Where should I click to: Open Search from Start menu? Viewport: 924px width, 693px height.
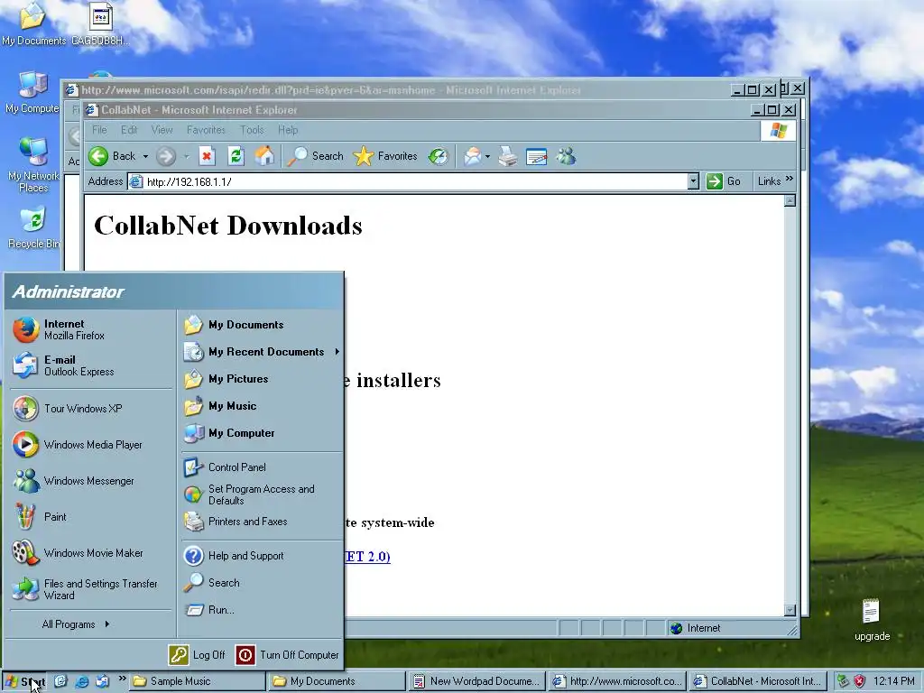261,583
